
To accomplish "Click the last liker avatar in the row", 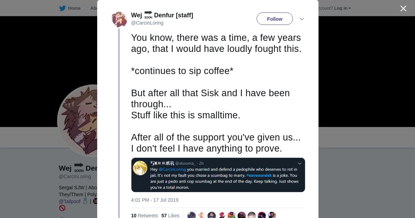I will 272,216.
